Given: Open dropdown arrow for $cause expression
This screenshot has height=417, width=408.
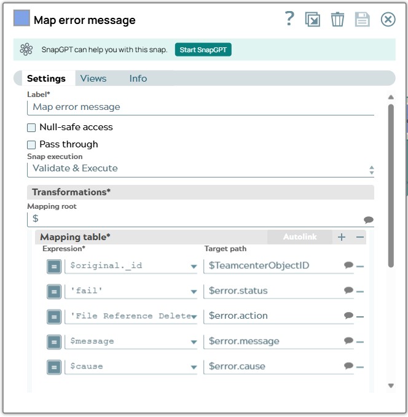Looking at the screenshot, I should click(x=194, y=367).
